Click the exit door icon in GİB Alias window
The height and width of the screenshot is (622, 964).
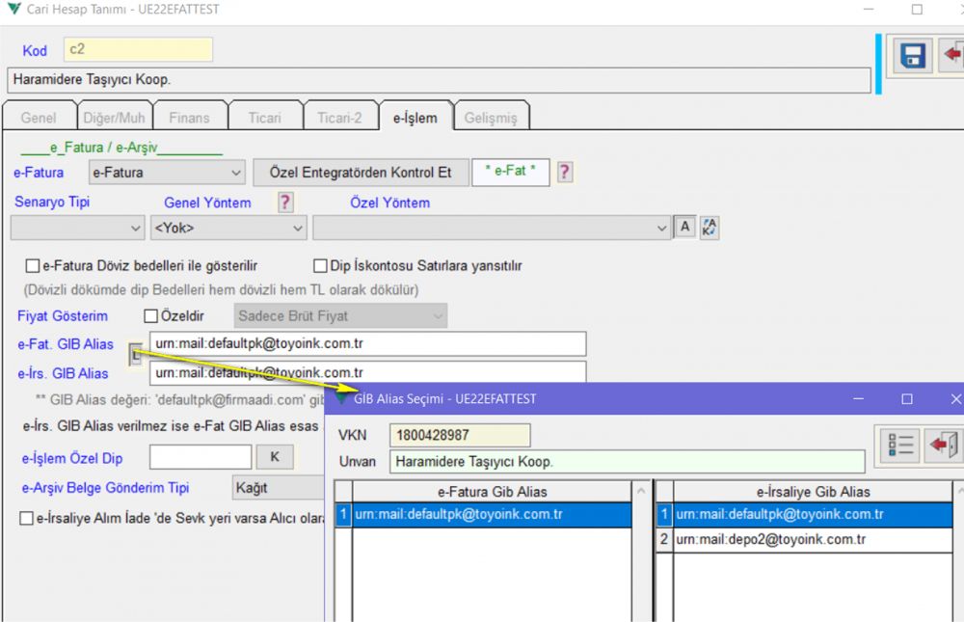942,445
